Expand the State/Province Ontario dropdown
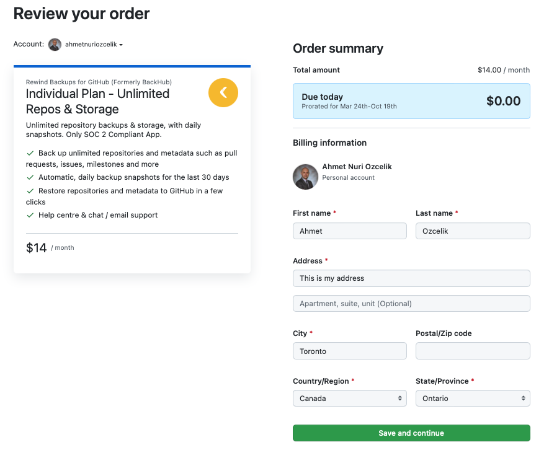 [x=473, y=398]
